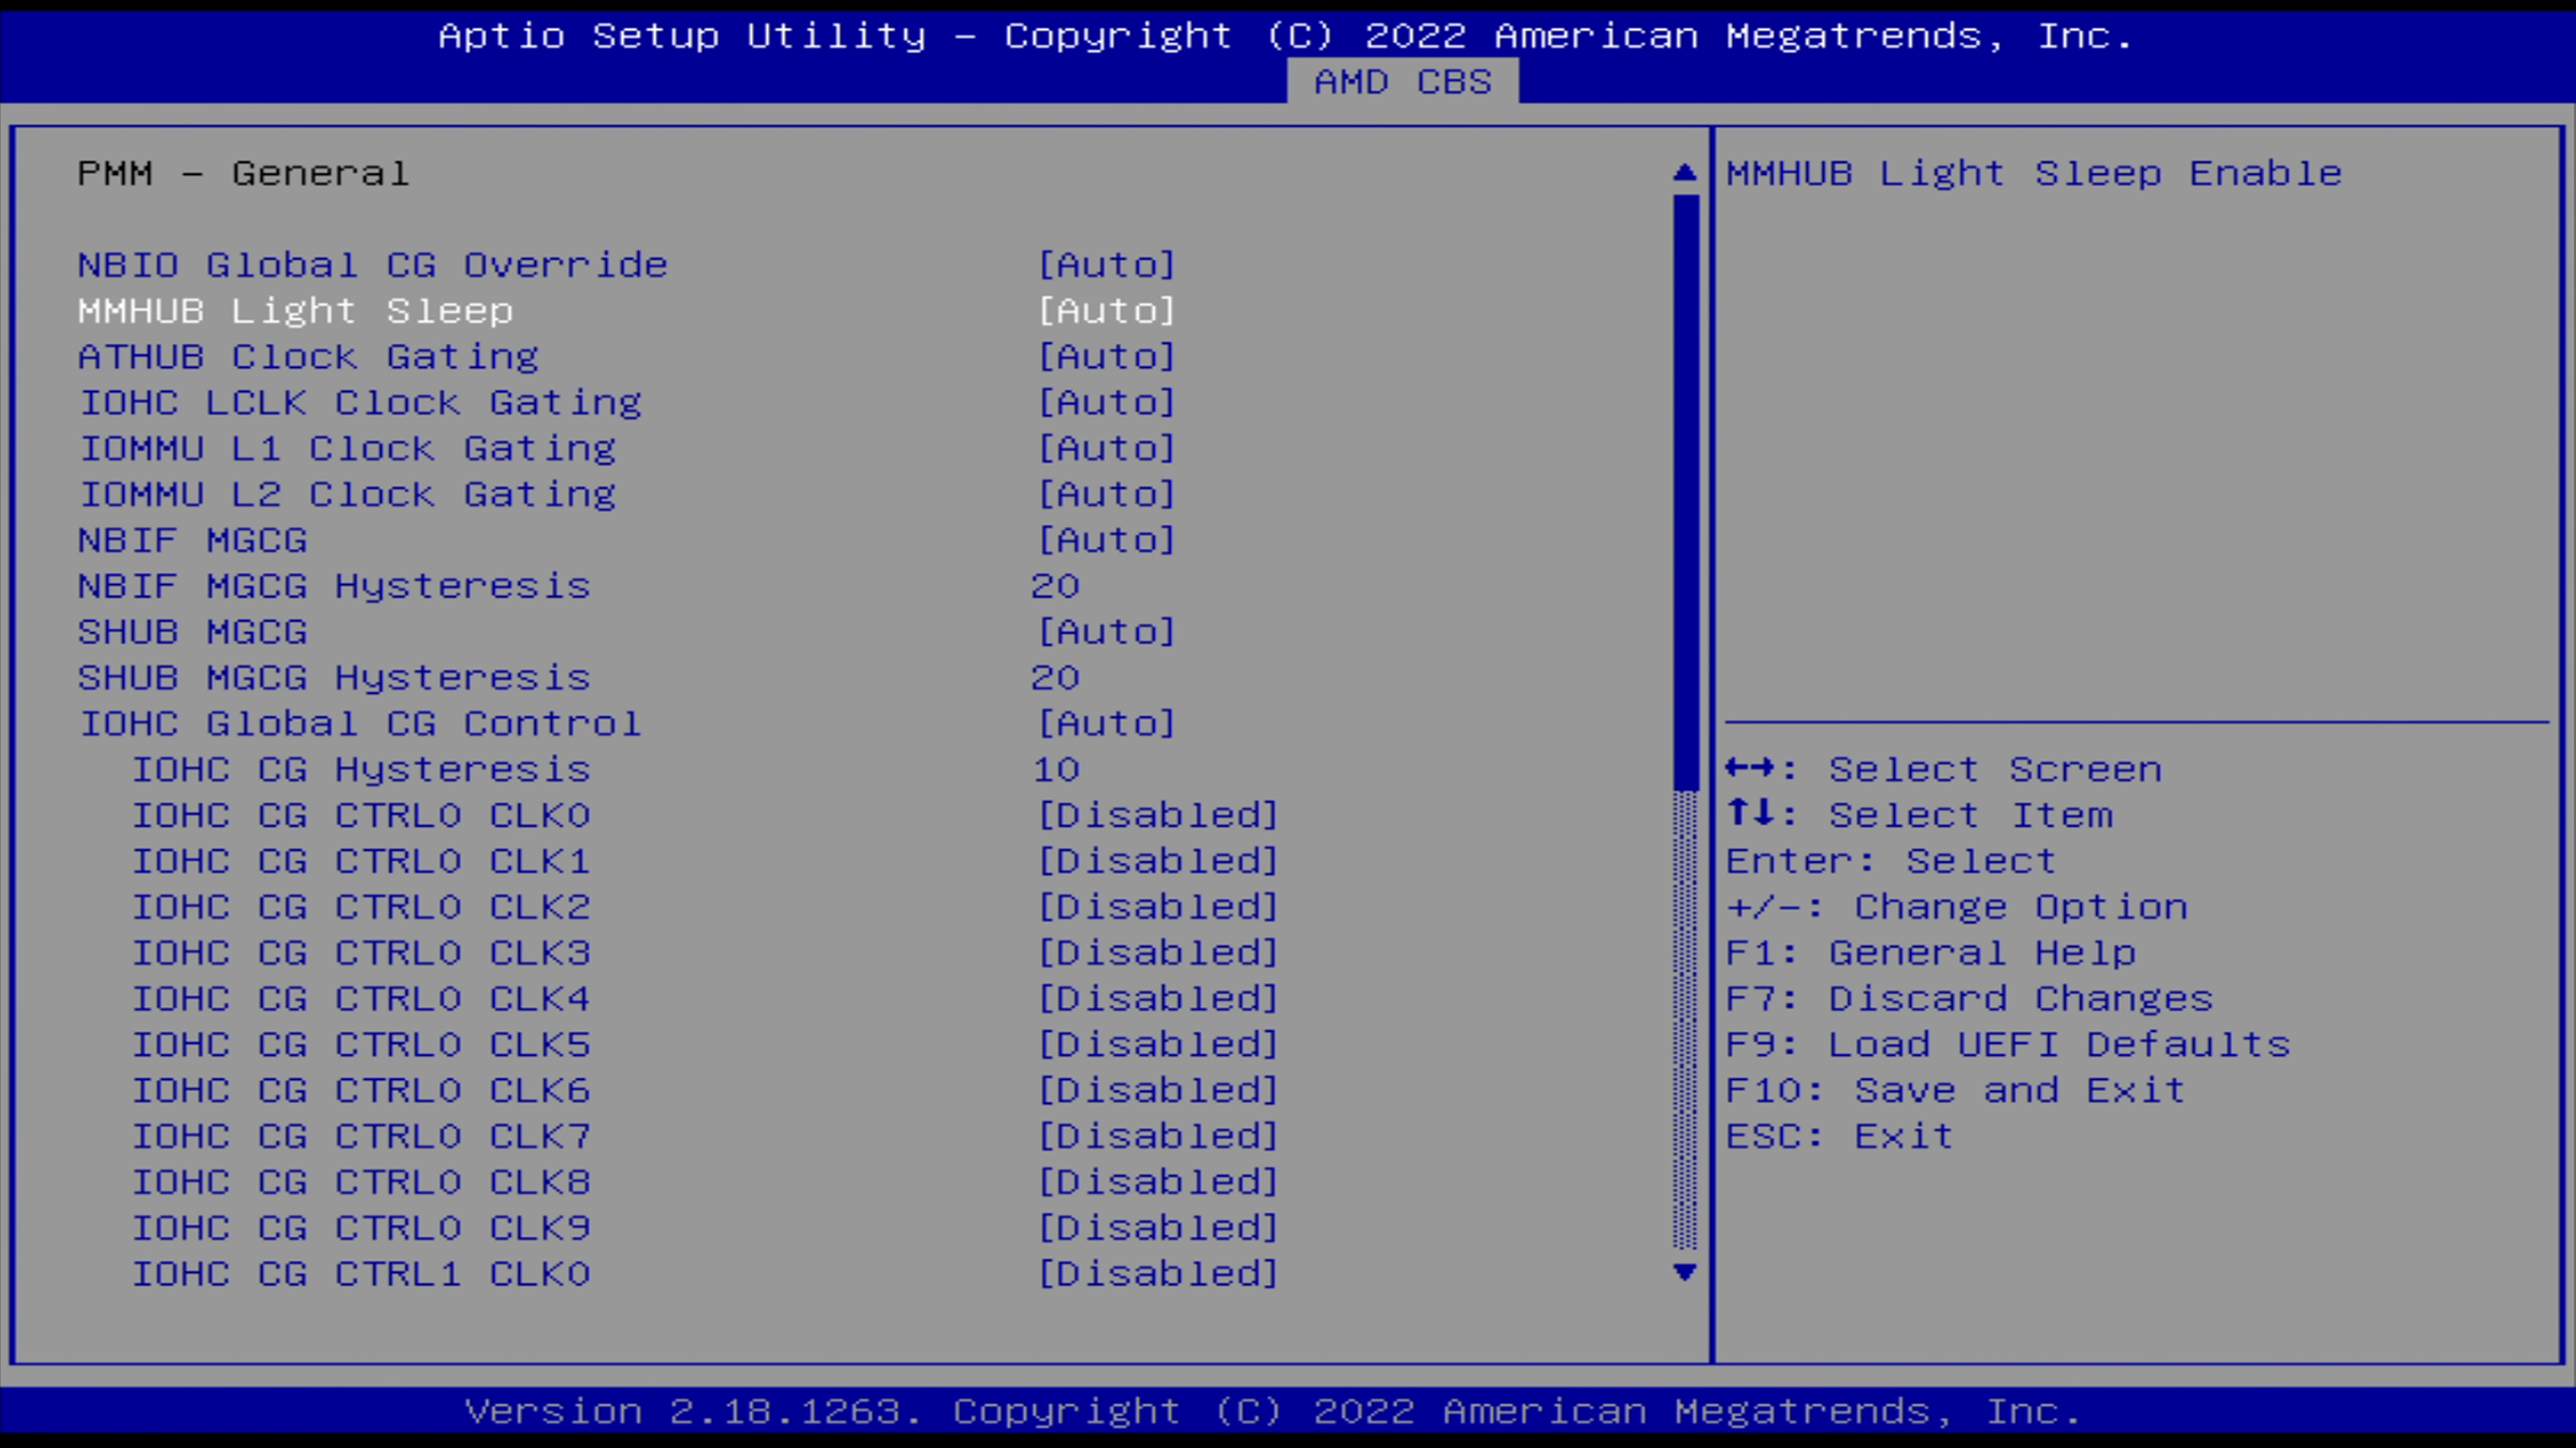This screenshot has height=1448, width=2576.
Task: Toggle IOHC CG CTRL0 CLK8 Disabled value
Action: coord(1158,1183)
